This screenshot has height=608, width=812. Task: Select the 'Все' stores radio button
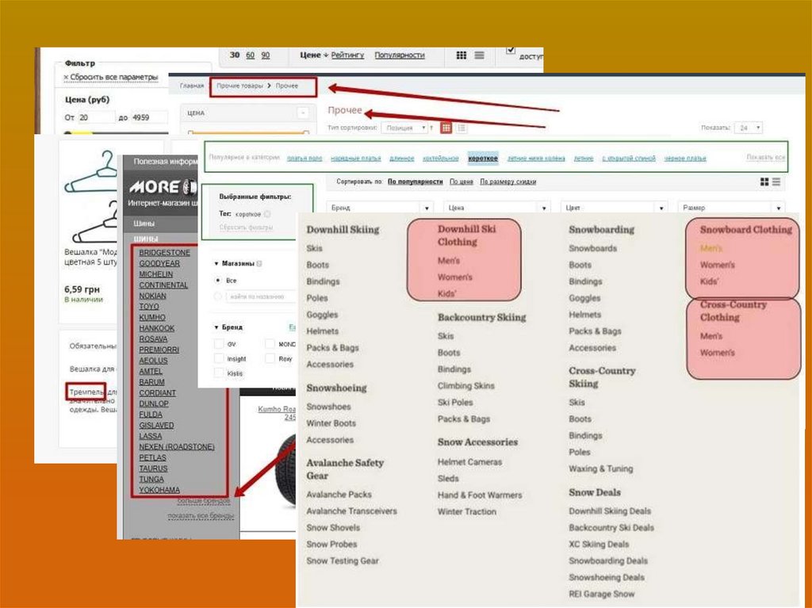point(218,280)
